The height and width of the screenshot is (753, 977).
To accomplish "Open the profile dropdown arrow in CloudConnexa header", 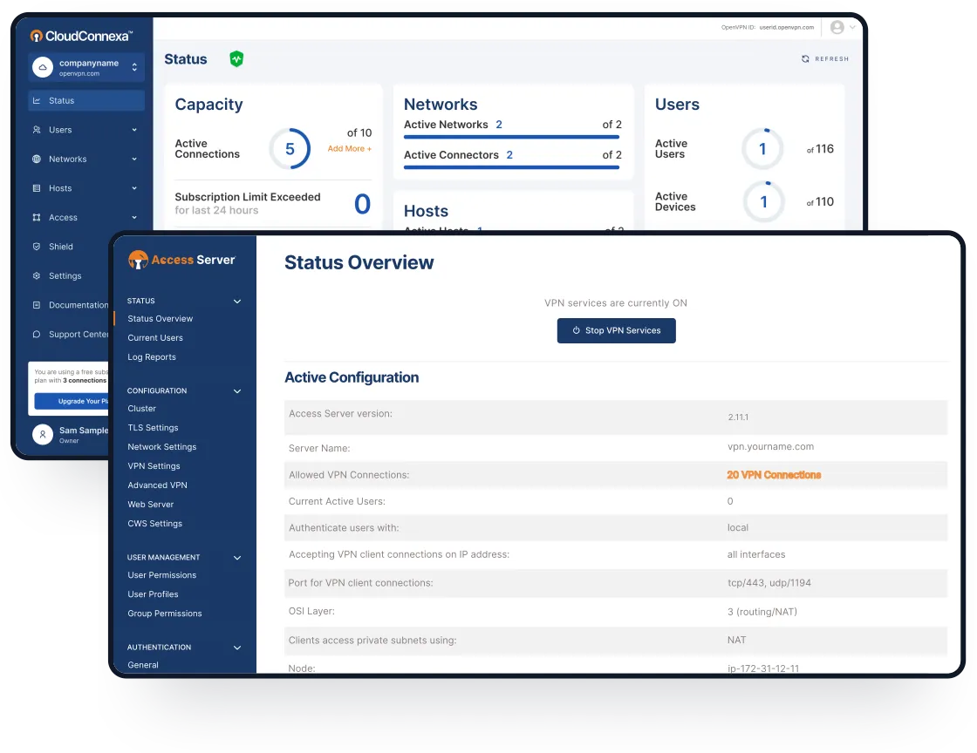I will click(x=852, y=27).
